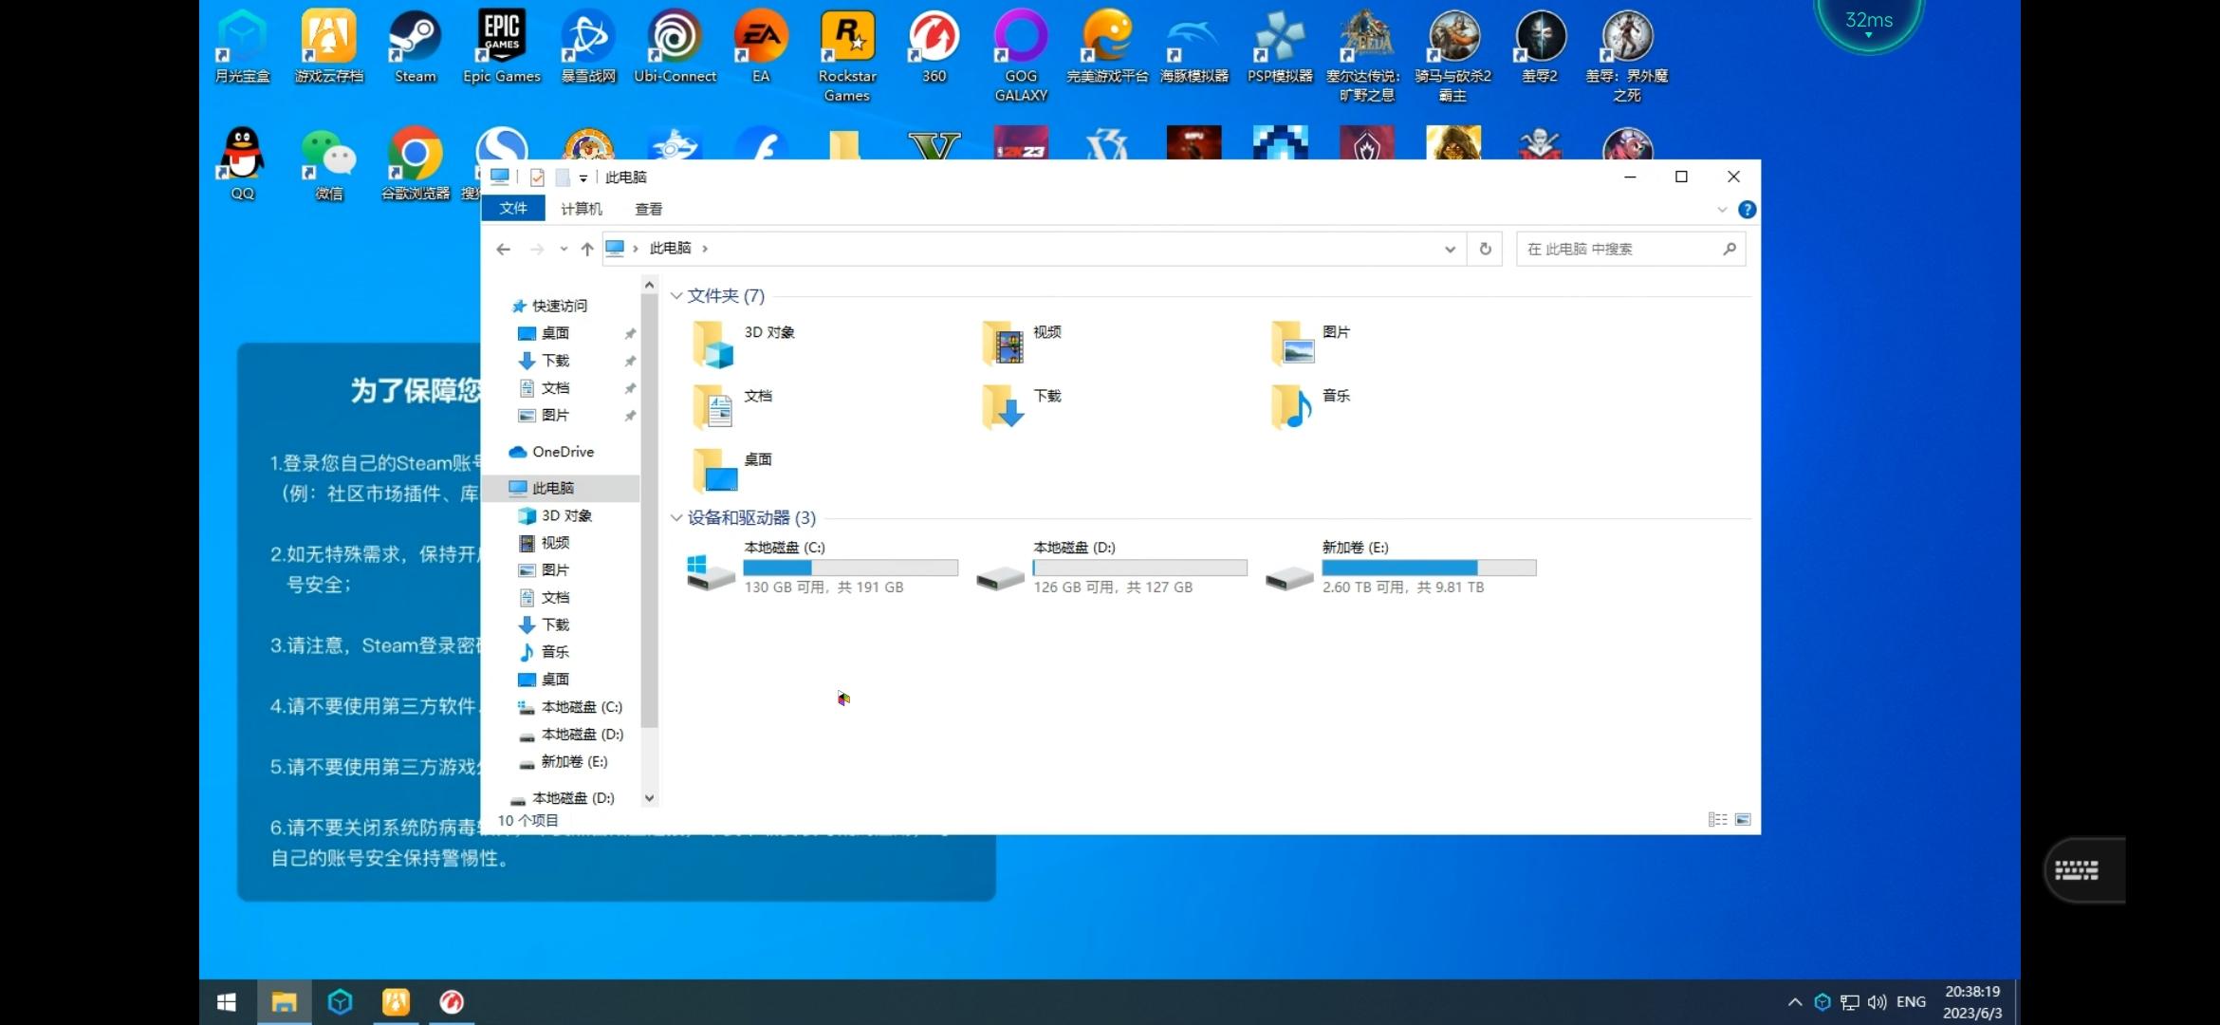2220x1025 pixels.
Task: Open the Steam desktop shortcut
Action: 416,46
